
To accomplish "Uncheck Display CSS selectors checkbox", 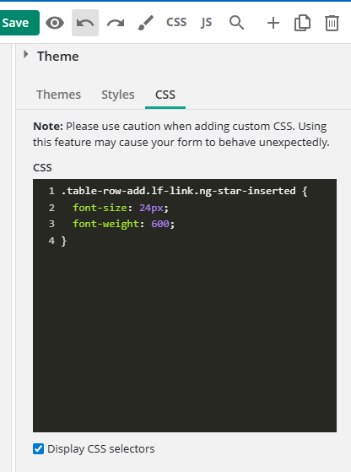I will click(38, 449).
